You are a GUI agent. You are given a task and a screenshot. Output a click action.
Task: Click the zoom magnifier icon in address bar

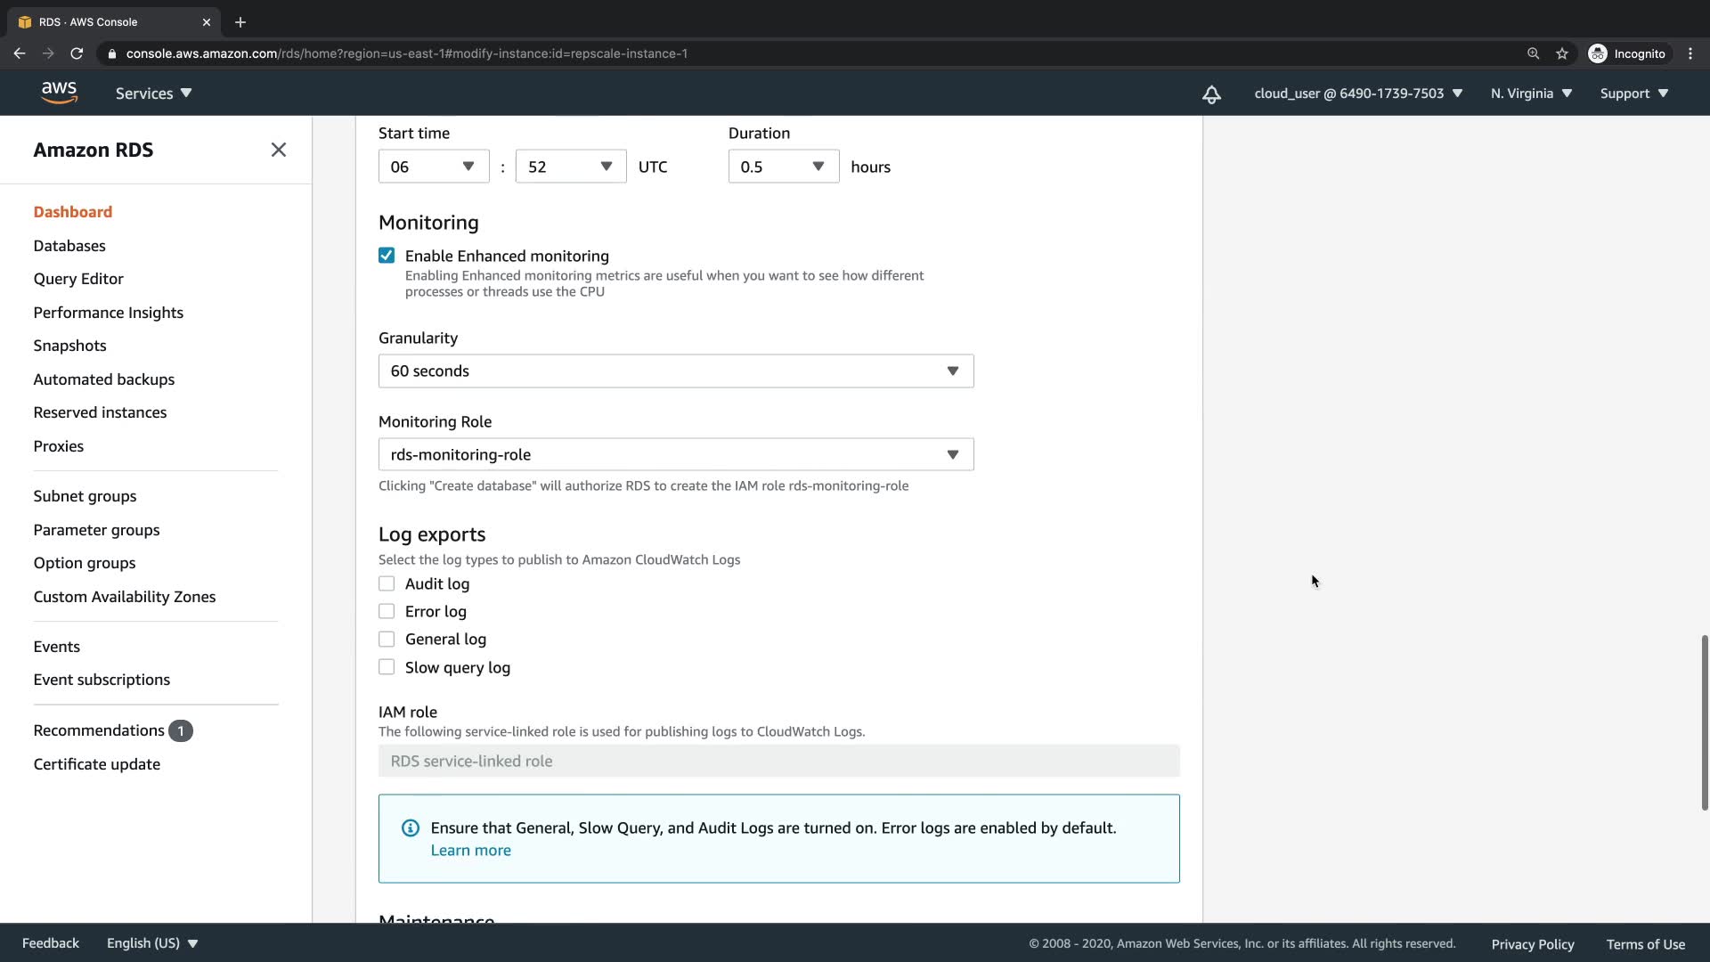pos(1533,53)
